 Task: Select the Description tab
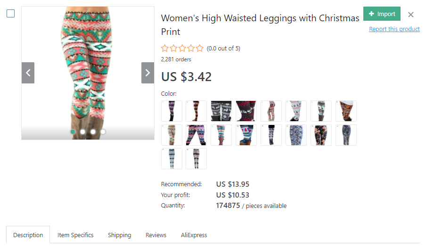[x=28, y=235]
